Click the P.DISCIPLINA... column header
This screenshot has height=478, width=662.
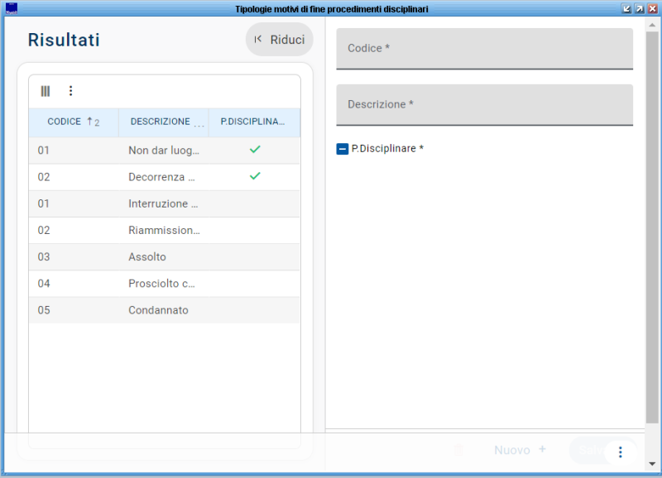254,122
